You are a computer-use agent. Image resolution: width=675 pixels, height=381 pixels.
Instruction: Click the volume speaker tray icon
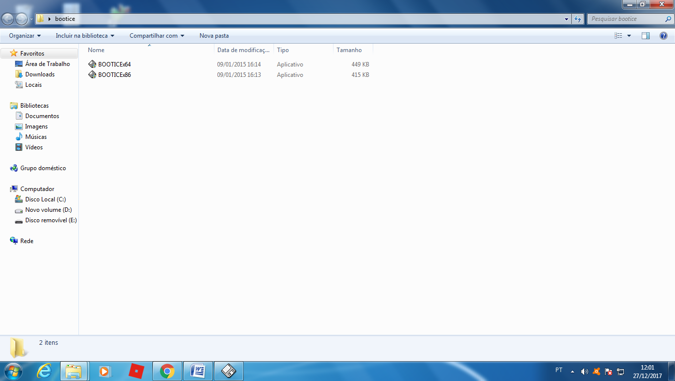pyautogui.click(x=584, y=371)
